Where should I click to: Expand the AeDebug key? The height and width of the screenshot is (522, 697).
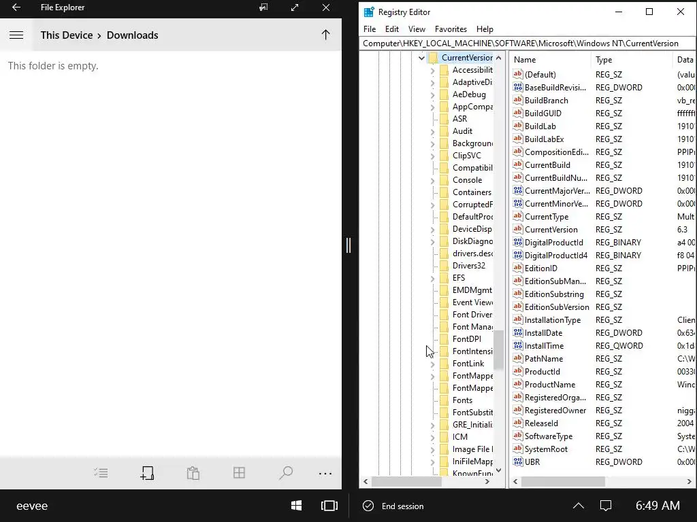(x=432, y=94)
